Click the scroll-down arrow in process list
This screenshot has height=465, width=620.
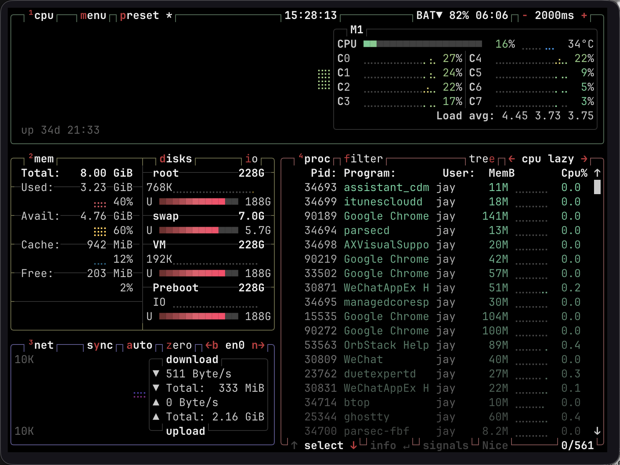coord(597,431)
